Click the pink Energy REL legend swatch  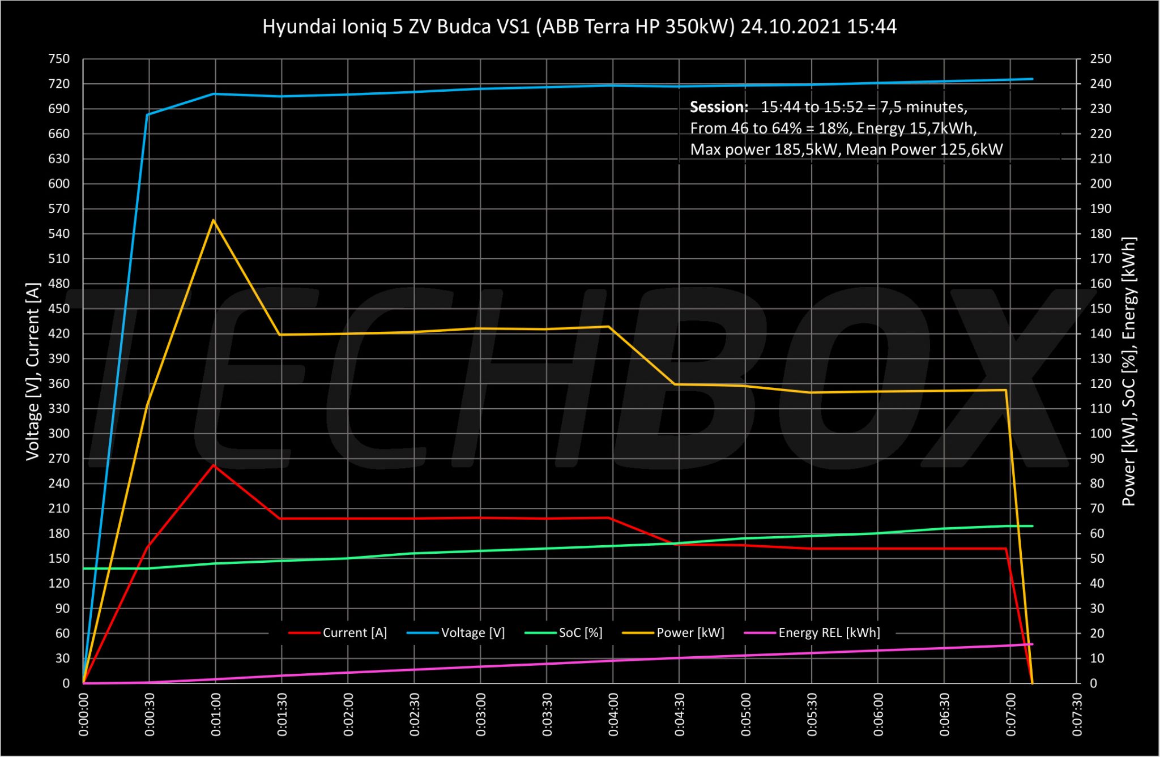coord(759,633)
